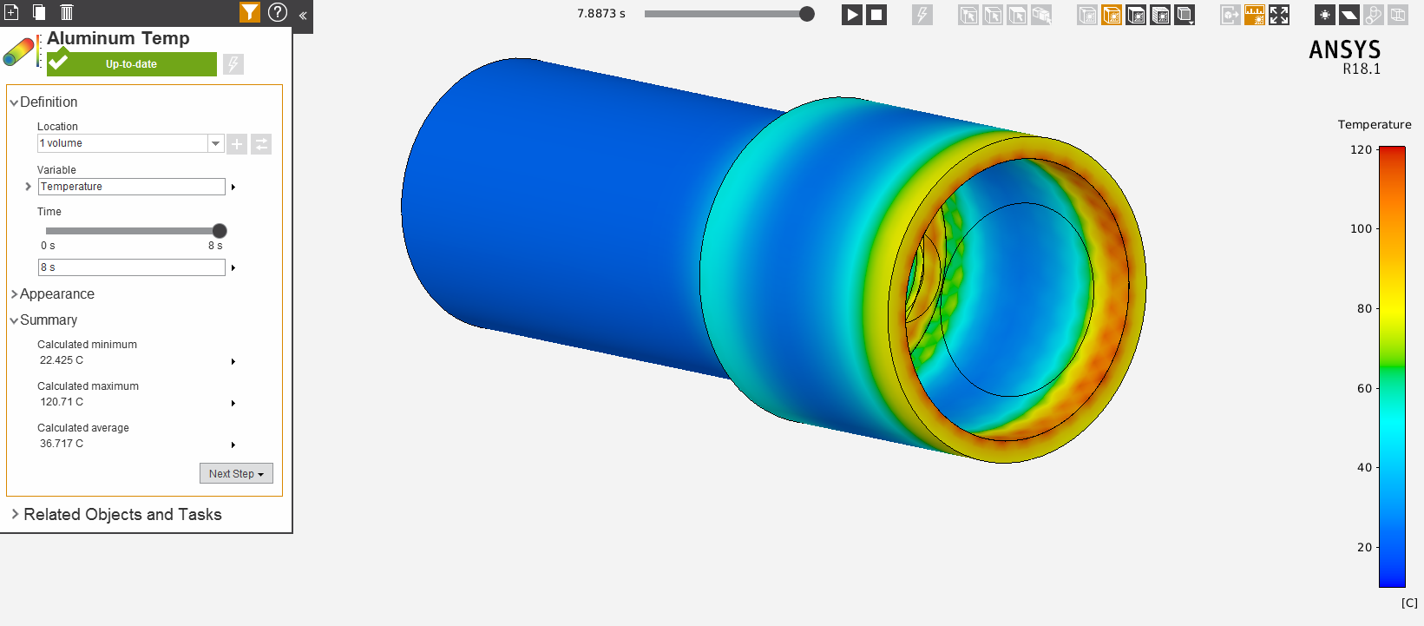Click the Calculated average value 36.717 C

62,444
